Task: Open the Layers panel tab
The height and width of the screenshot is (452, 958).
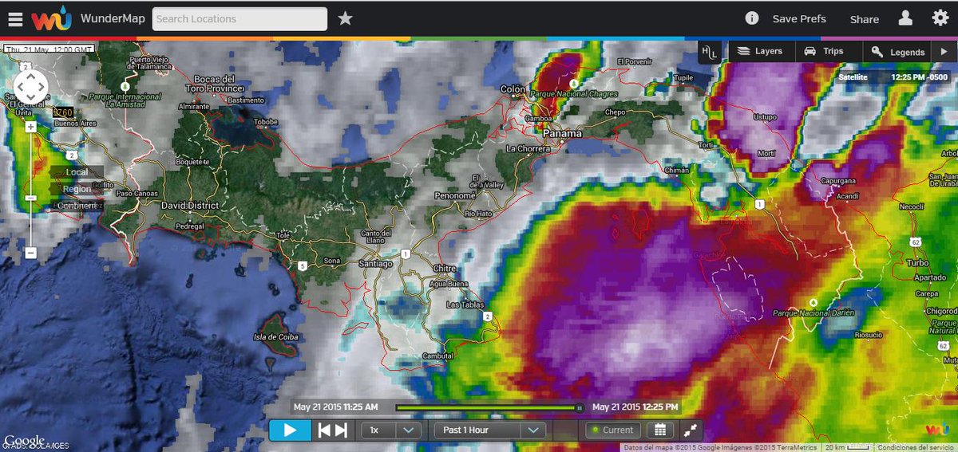Action: coord(759,51)
